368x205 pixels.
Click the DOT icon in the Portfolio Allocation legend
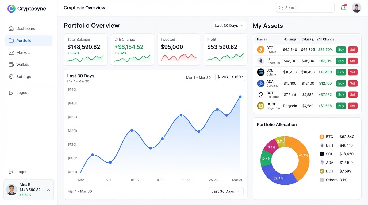(322, 171)
